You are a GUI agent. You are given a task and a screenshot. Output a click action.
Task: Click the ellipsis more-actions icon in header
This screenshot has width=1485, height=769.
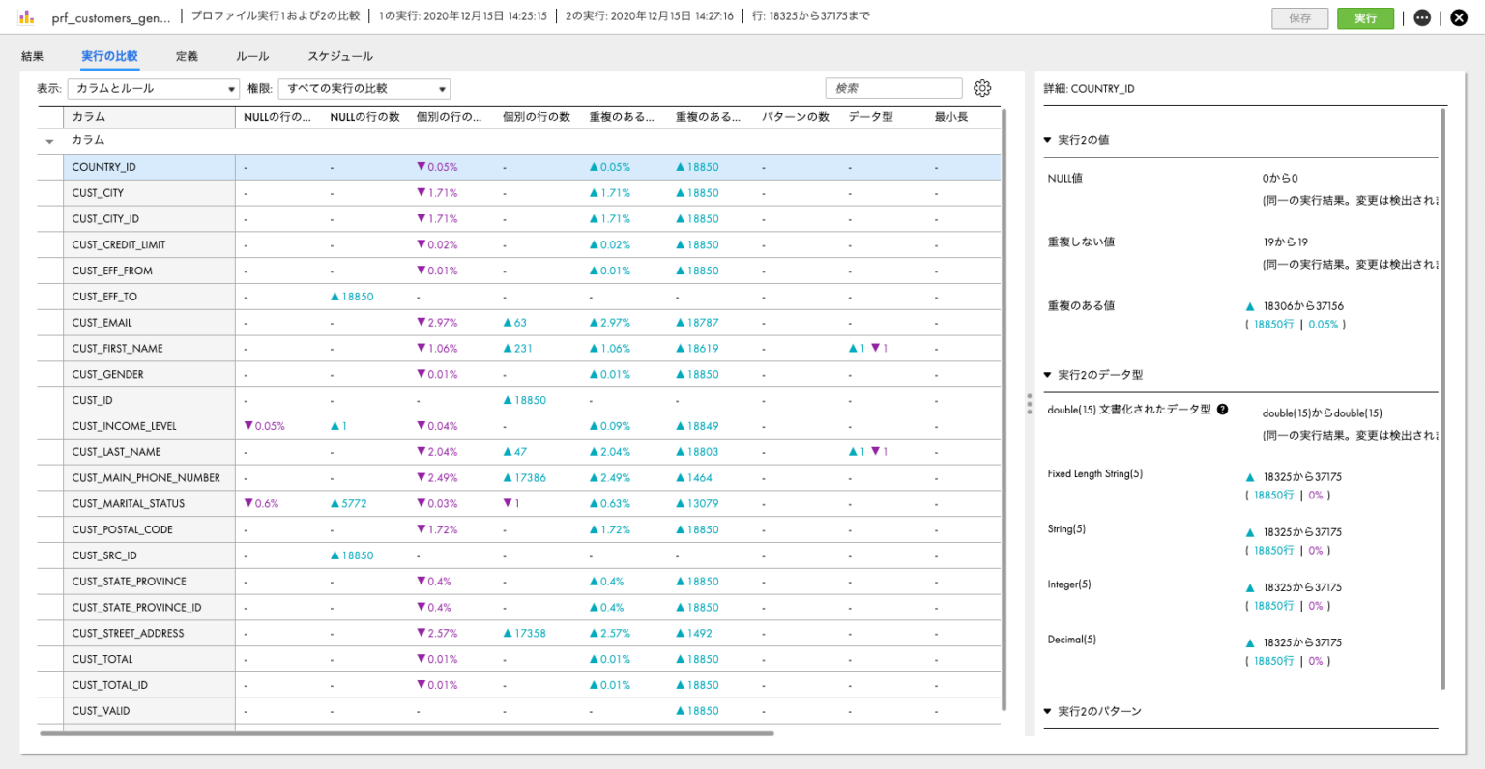point(1420,17)
